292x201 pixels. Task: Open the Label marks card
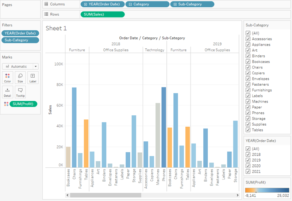click(33, 78)
